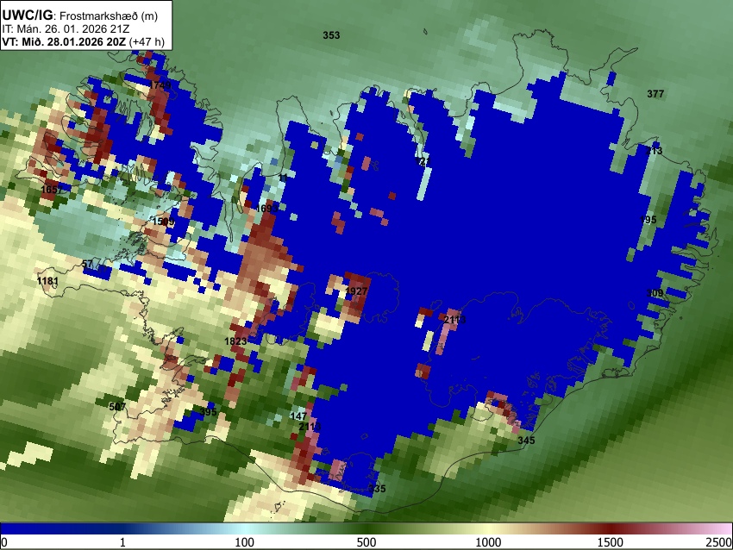Click the 353 value label on map
The height and width of the screenshot is (550, 733).
click(x=331, y=35)
